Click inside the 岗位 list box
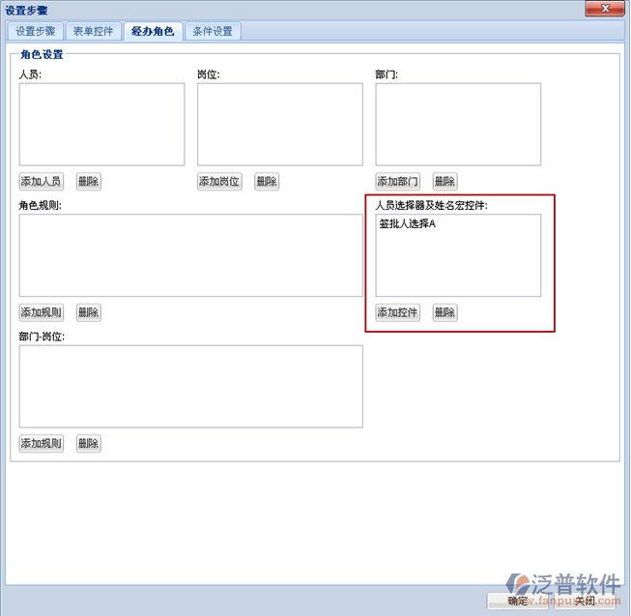 pos(280,125)
